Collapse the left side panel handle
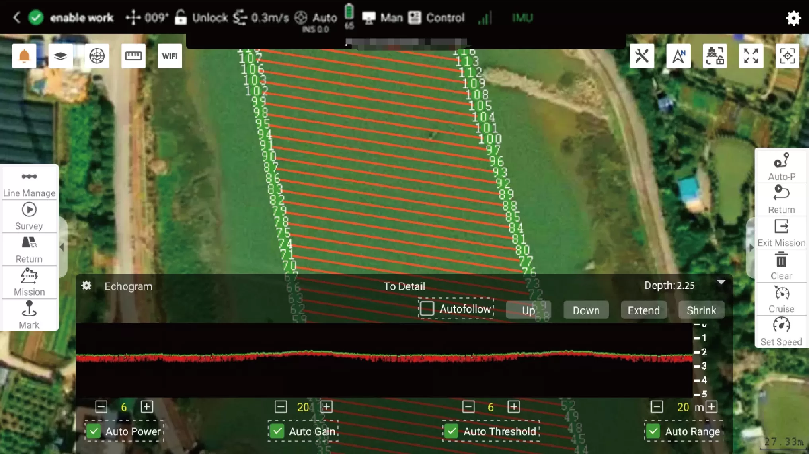 click(62, 247)
